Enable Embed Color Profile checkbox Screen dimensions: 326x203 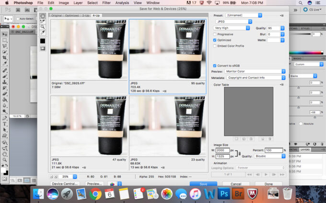[215, 46]
